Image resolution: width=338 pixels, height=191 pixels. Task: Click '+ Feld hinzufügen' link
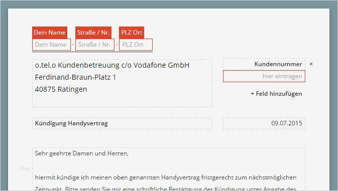click(276, 94)
